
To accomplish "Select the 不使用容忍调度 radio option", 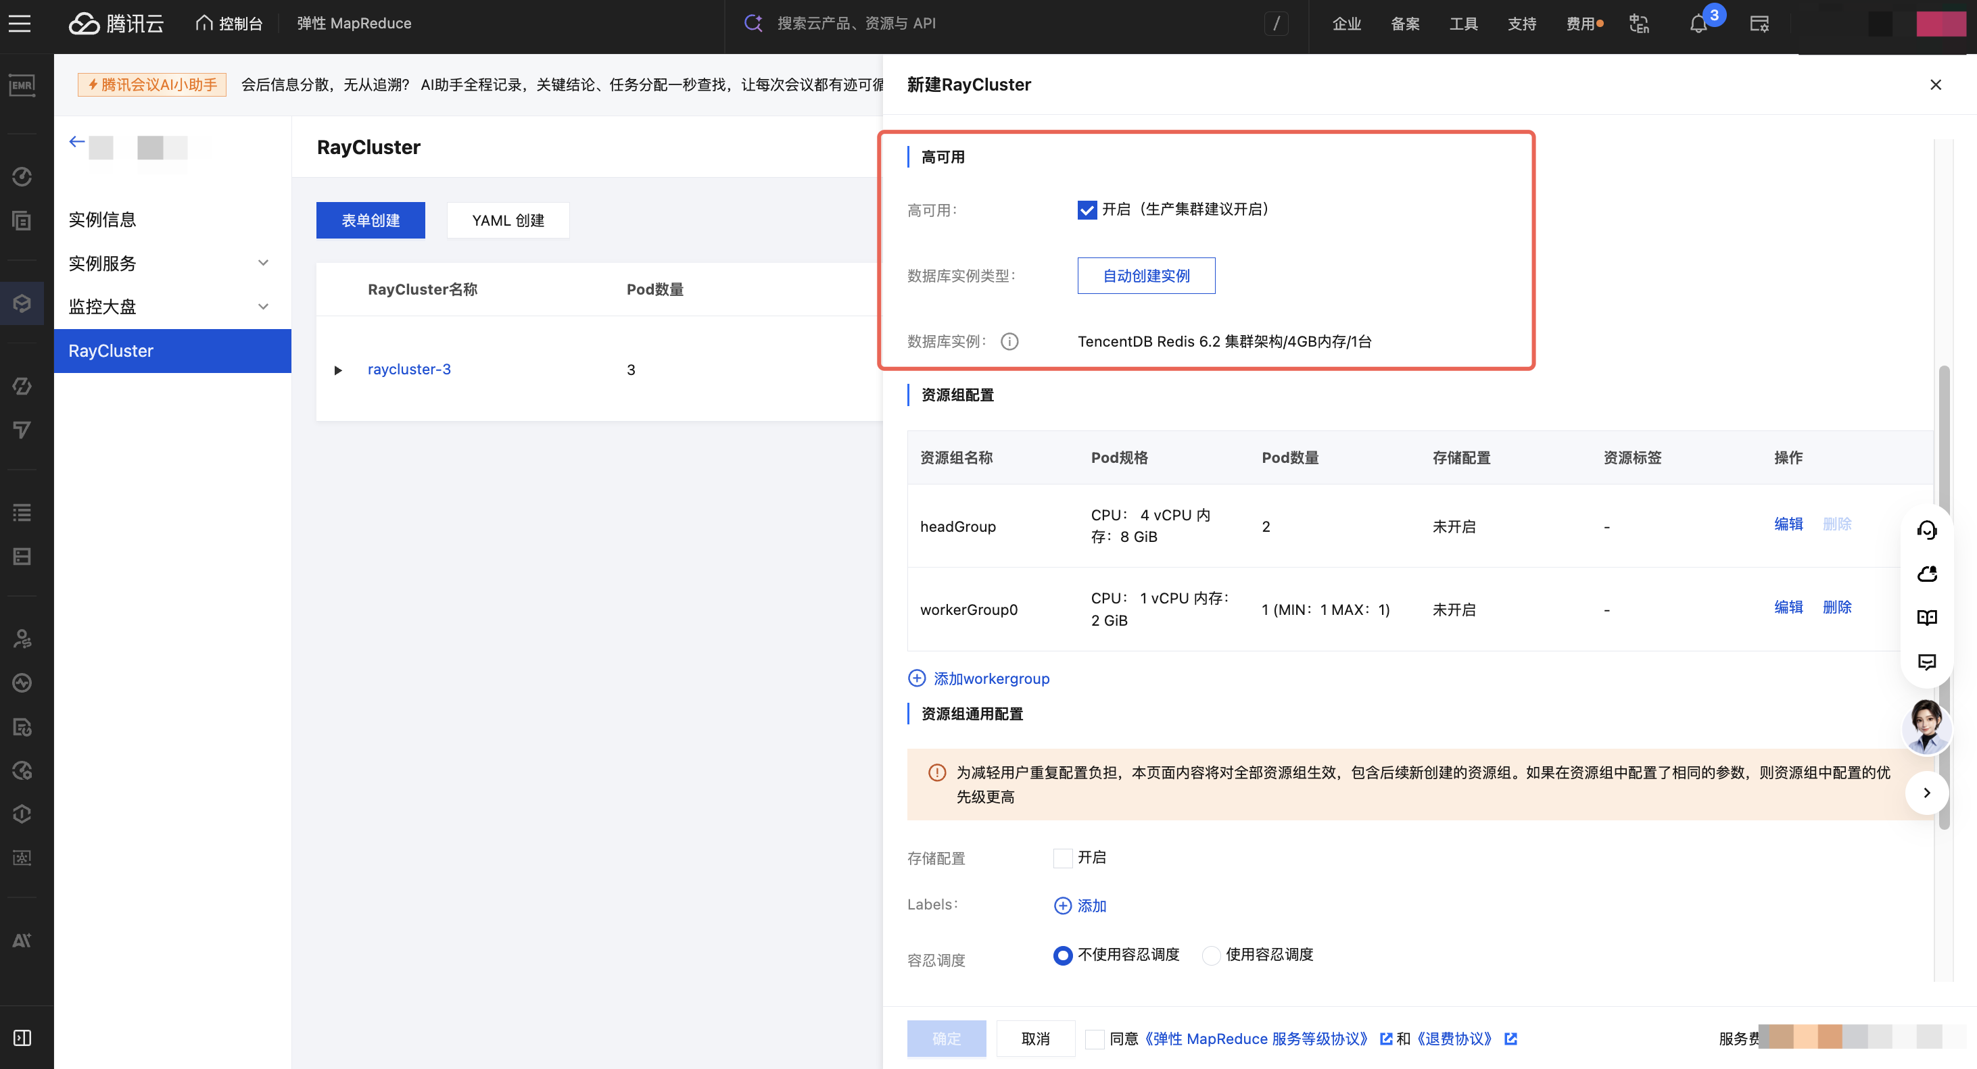I will (x=1062, y=955).
